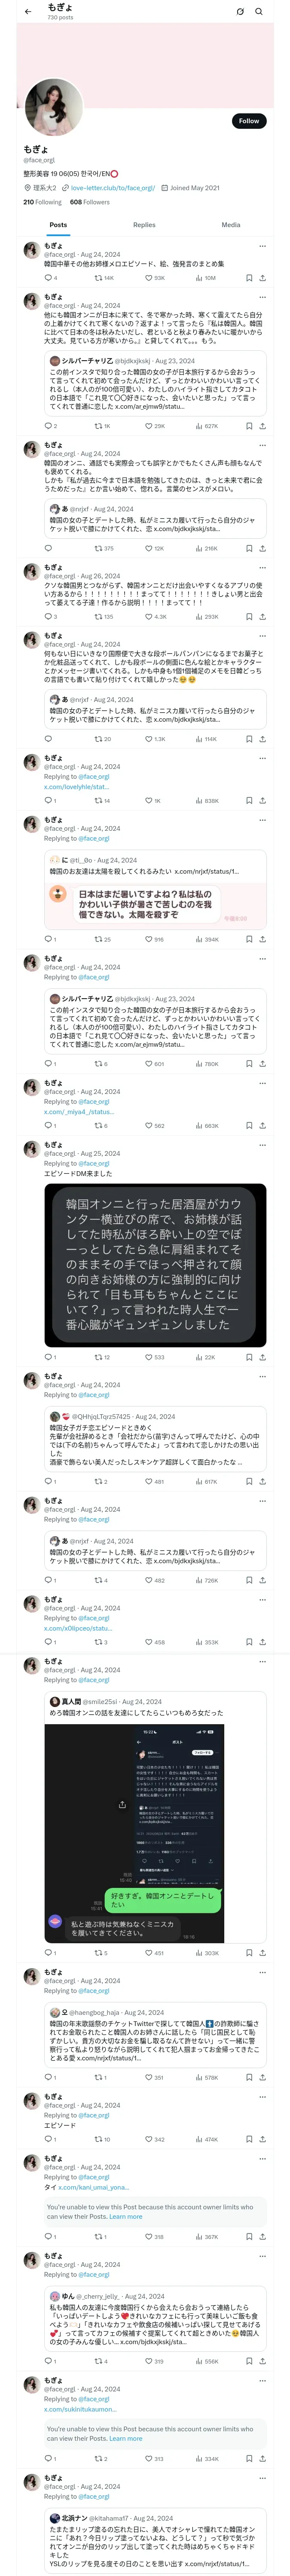View the 608 Followers list
Viewport: 290px width, 2576px height.
[x=90, y=202]
